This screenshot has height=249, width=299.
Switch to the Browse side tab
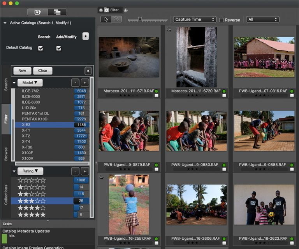[6, 154]
